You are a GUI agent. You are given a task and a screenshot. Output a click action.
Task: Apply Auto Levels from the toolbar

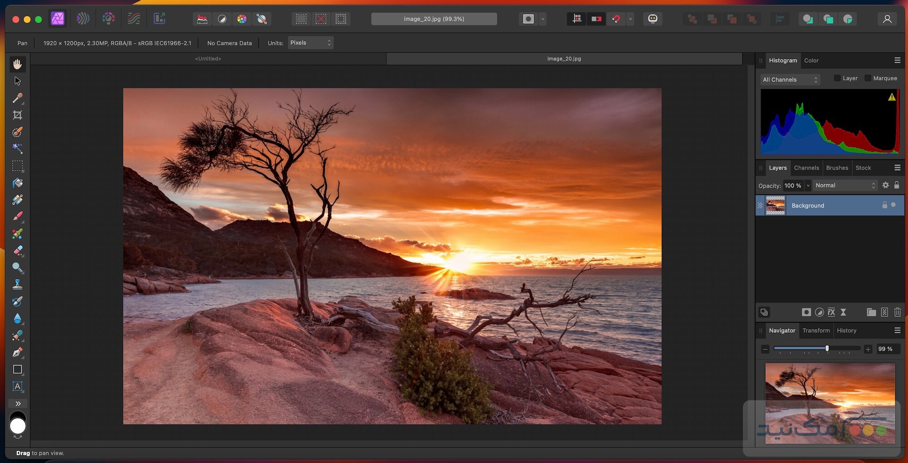(201, 19)
